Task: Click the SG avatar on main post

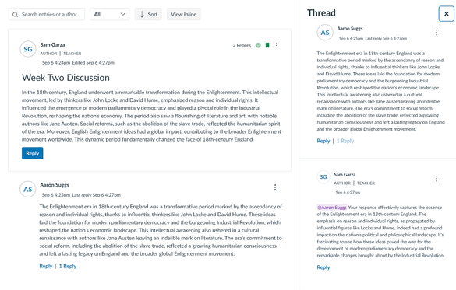Action: pos(28,49)
